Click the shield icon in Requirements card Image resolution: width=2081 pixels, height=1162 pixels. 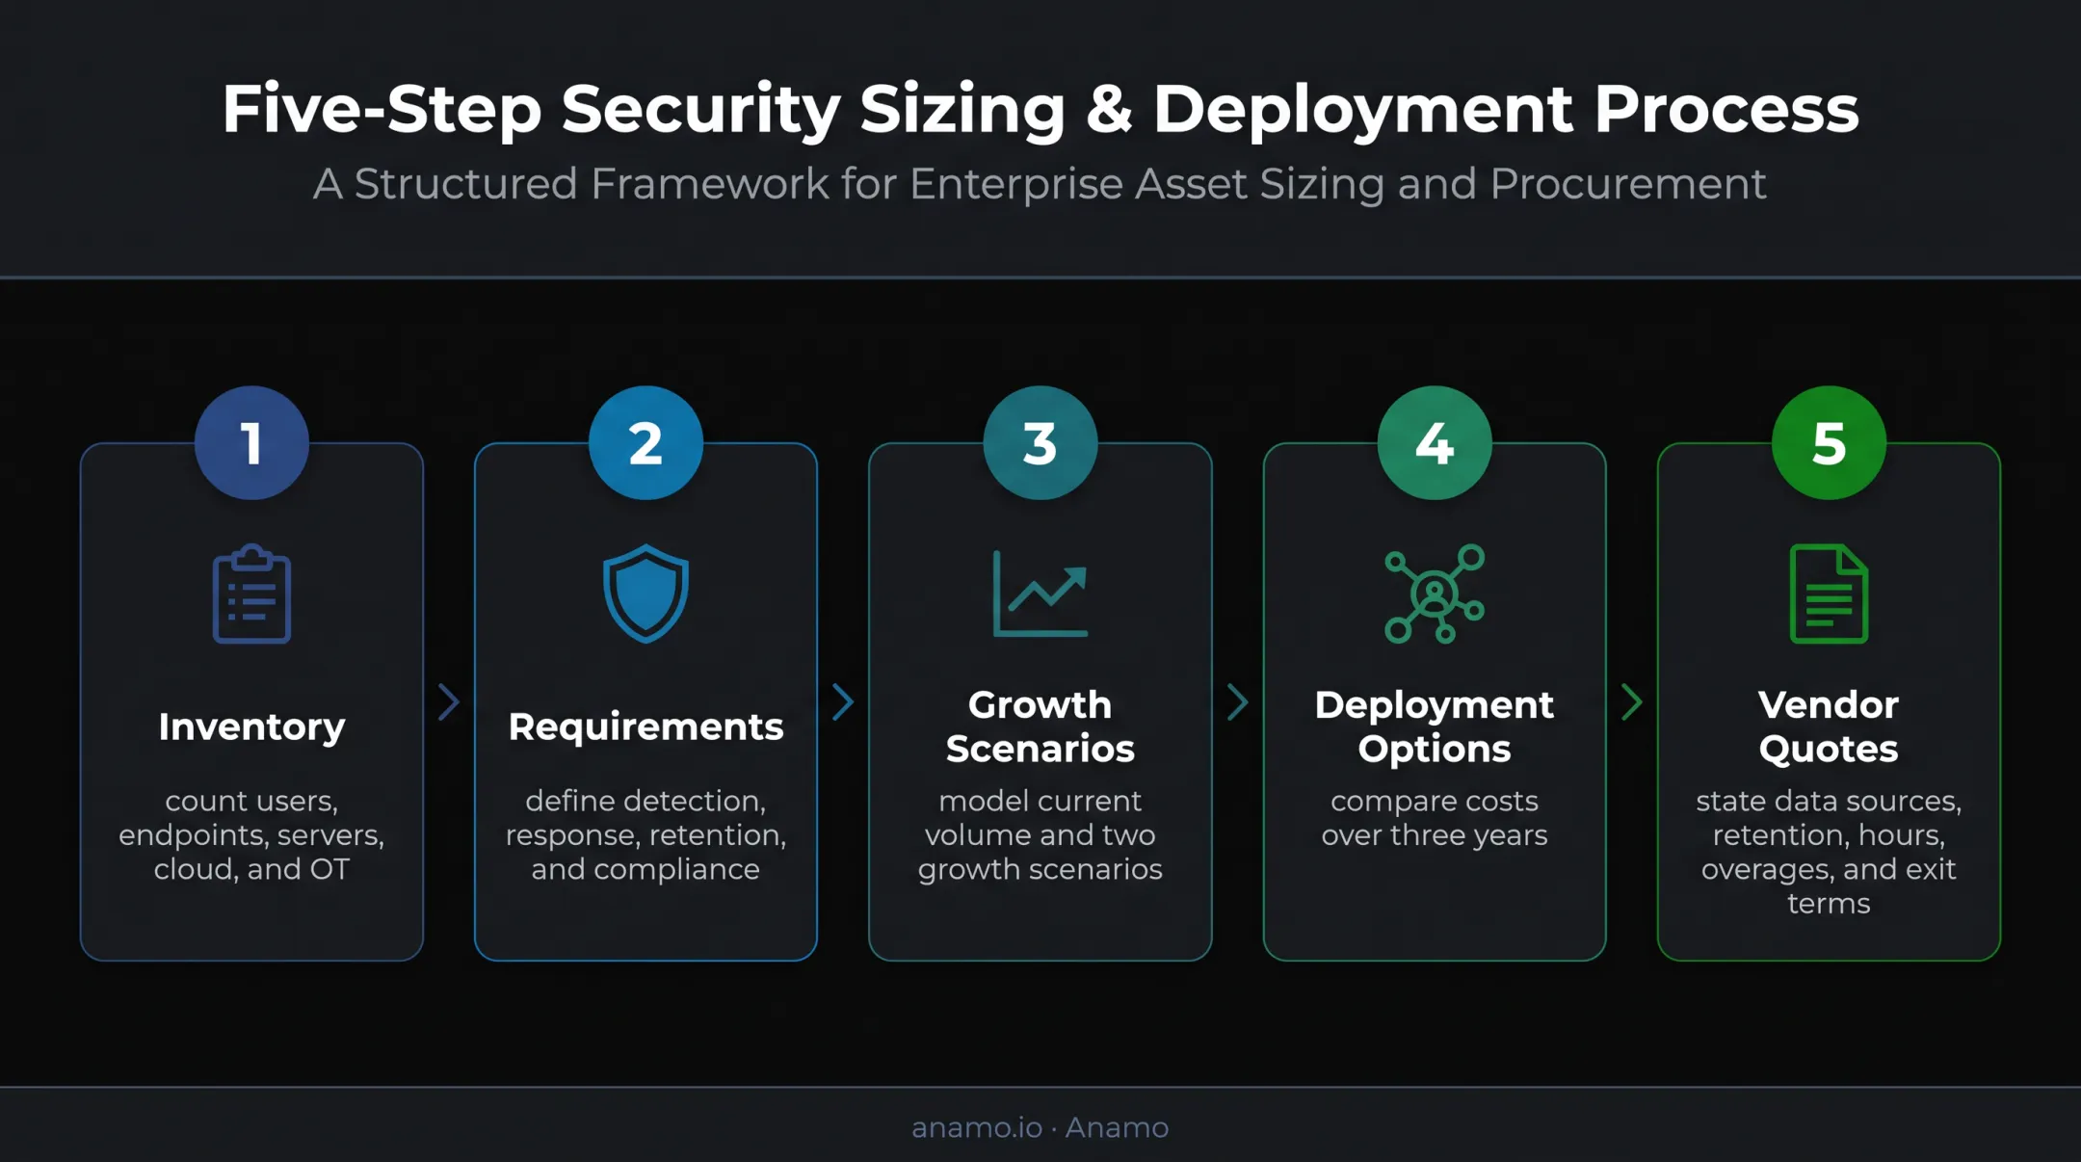coord(645,594)
